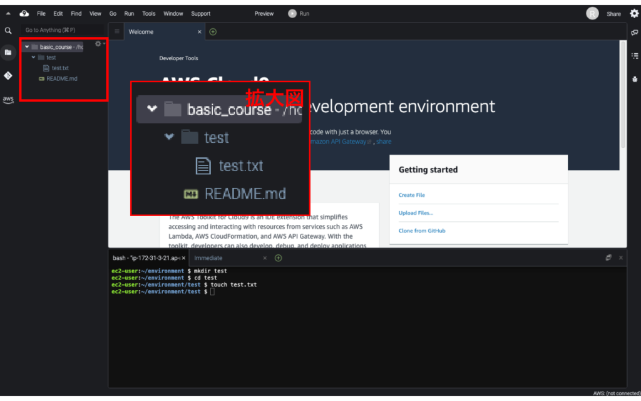The height and width of the screenshot is (401, 641).
Task: Click the AWS Cloud9 cloud logo icon
Action: click(24, 14)
